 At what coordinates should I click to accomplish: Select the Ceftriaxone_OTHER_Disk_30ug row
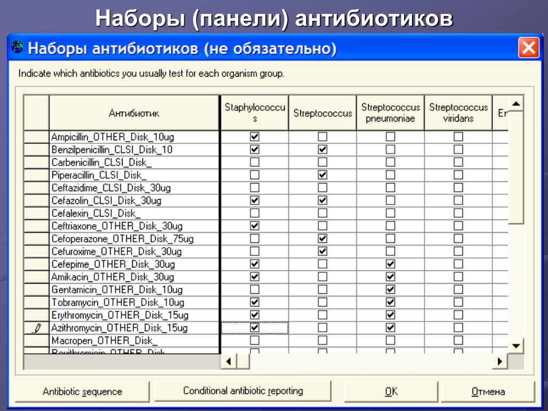point(134,226)
